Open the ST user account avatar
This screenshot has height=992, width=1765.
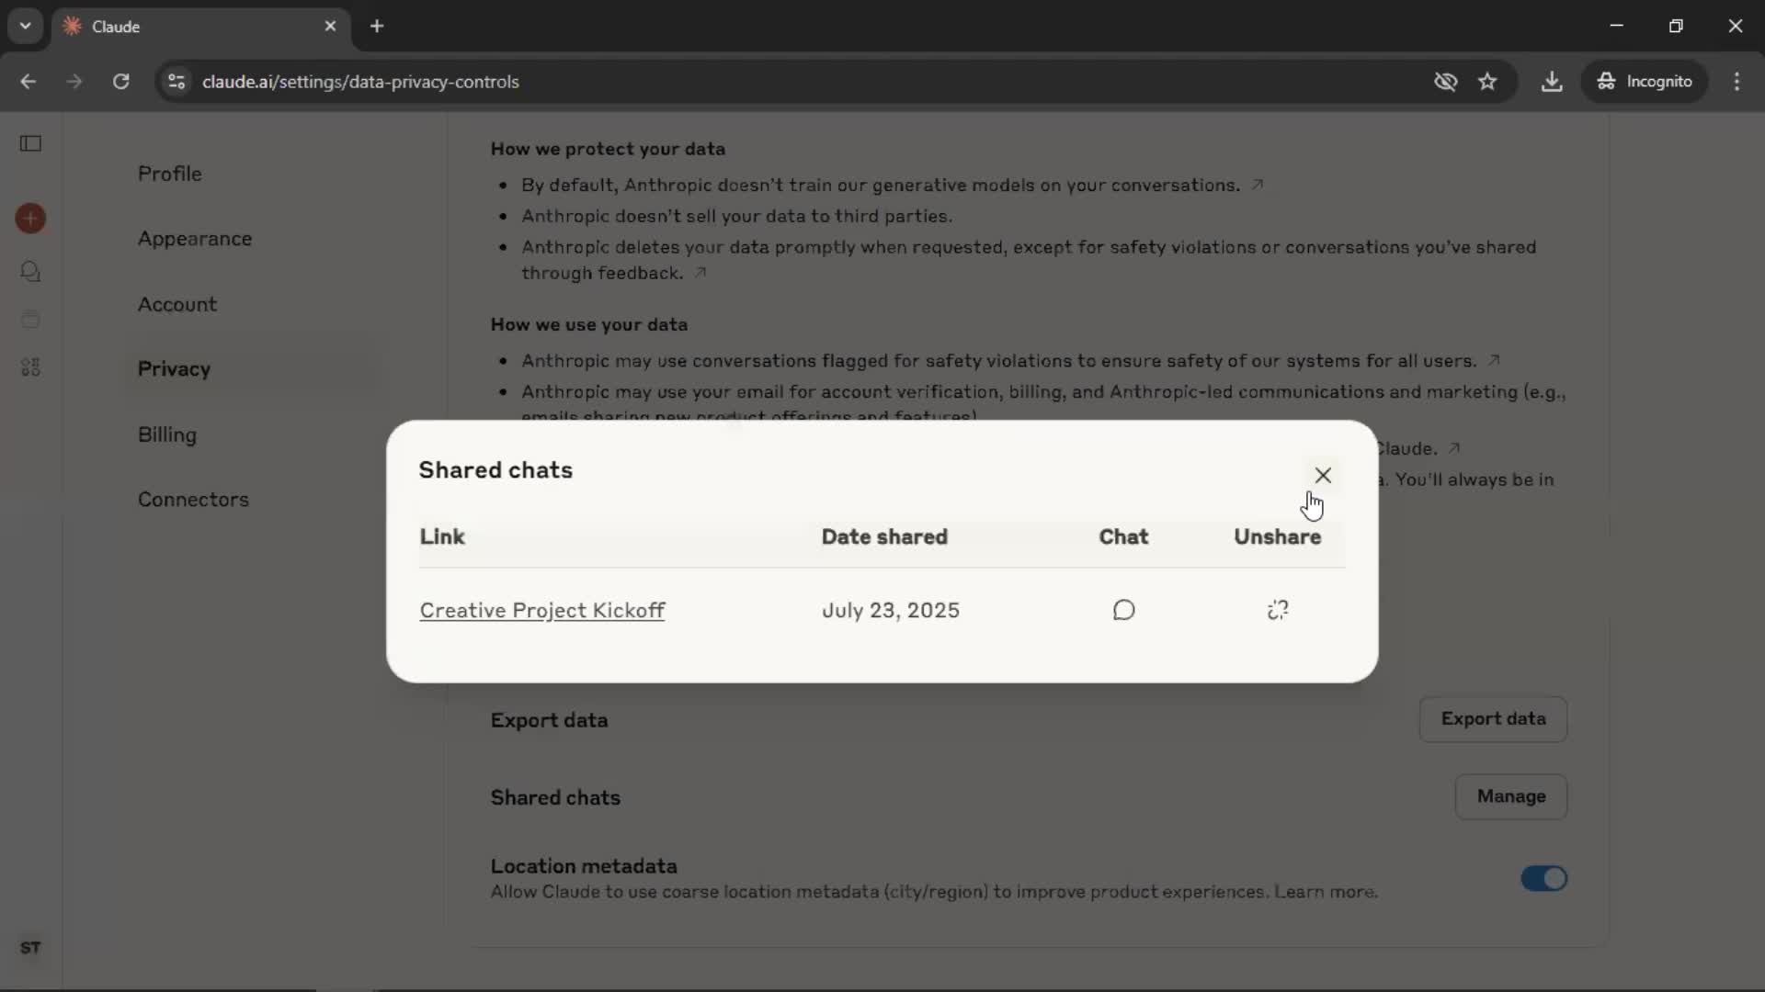click(x=30, y=948)
